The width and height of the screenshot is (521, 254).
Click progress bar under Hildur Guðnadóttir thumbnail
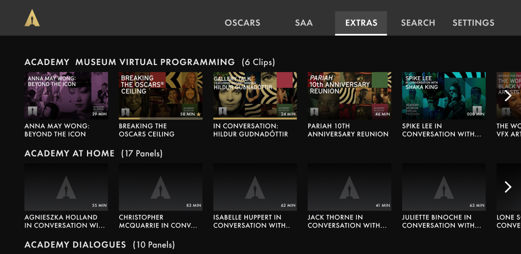point(255,118)
